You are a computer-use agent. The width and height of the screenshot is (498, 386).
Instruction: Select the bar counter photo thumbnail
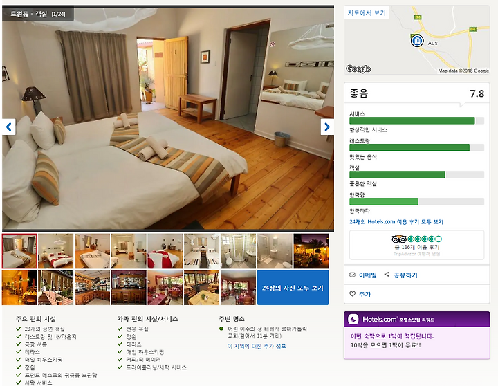(x=129, y=288)
